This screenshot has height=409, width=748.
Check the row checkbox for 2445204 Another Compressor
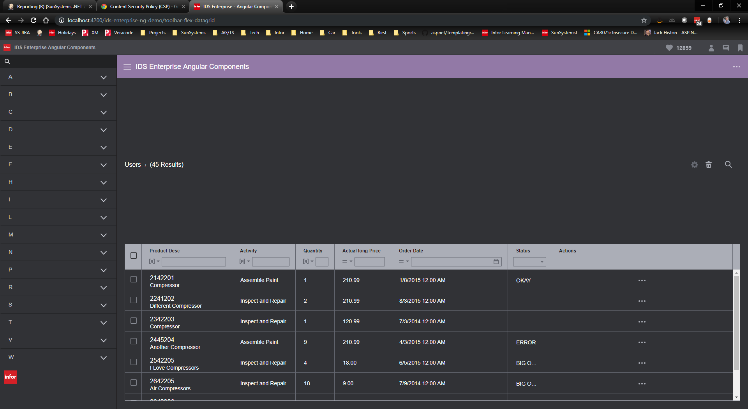(x=134, y=341)
